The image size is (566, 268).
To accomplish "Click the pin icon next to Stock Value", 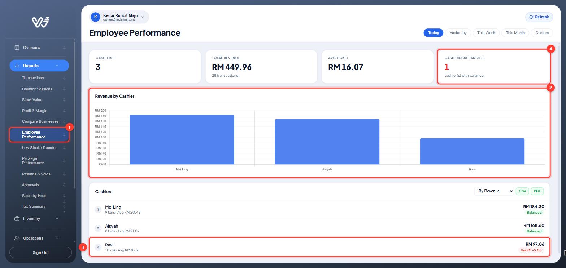I will (x=64, y=100).
